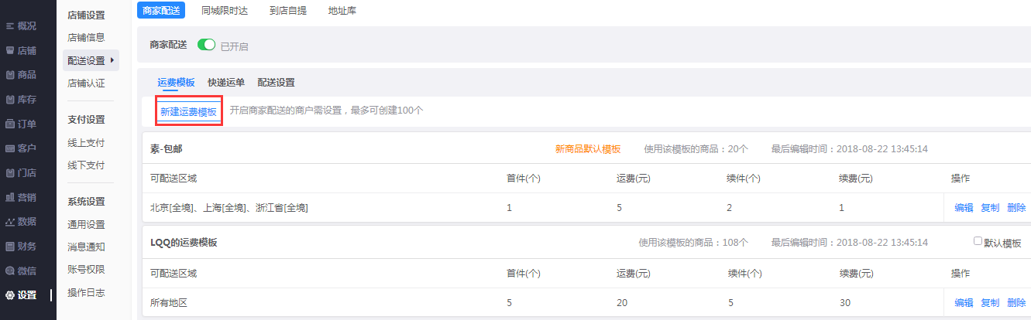Open the 微信 WeChat sidebar icon
This screenshot has height=320, width=1031.
tap(10, 271)
